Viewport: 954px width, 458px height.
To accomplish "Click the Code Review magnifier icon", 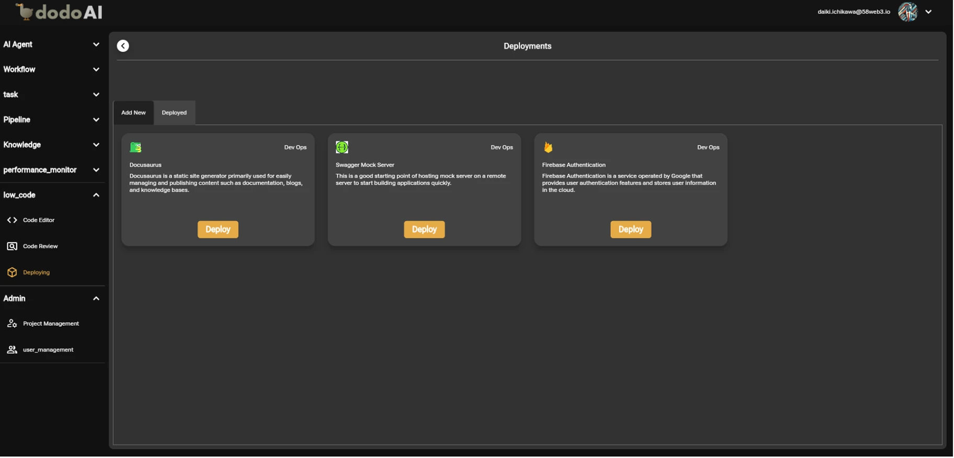I will (x=12, y=246).
